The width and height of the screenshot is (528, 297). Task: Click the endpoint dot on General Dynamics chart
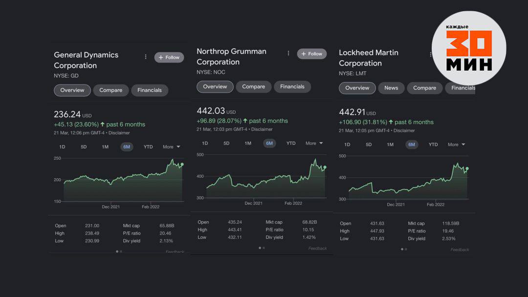182,165
